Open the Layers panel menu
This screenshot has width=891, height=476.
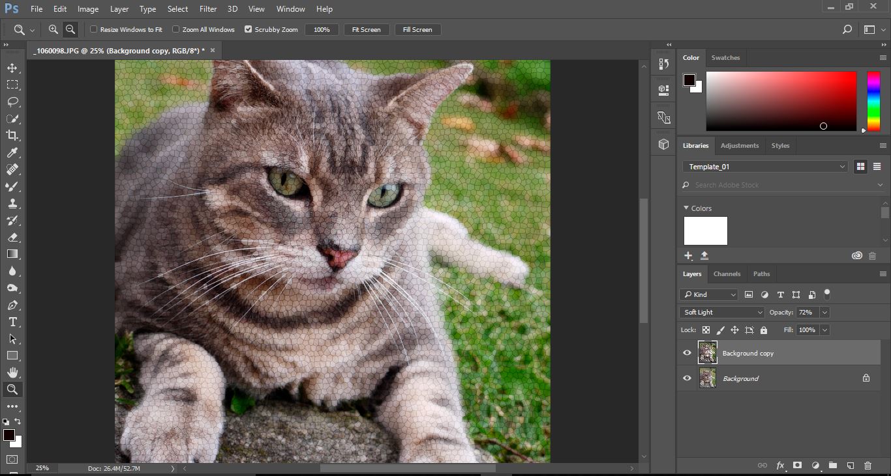[x=883, y=274]
